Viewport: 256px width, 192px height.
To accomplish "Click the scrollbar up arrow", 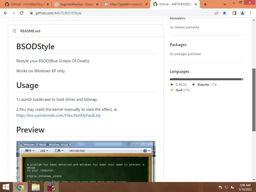I will coord(254,20).
